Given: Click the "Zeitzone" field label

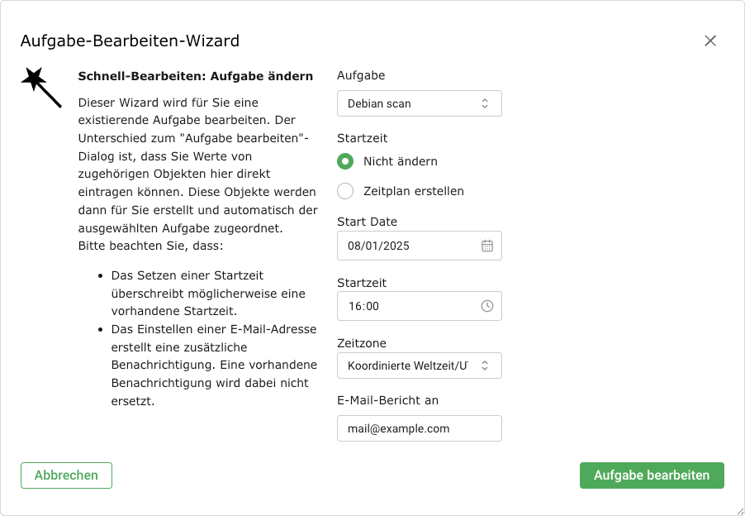Looking at the screenshot, I should (361, 343).
